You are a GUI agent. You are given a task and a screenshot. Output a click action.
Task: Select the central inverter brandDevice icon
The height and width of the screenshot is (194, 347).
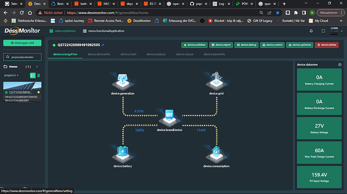pyautogui.click(x=169, y=118)
